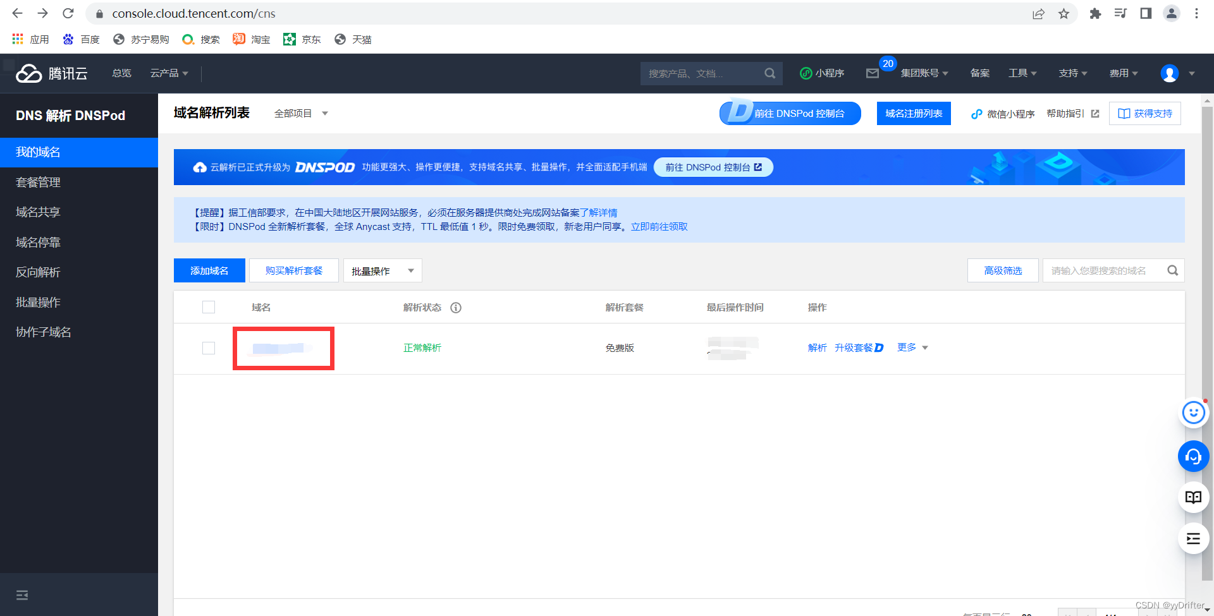The width and height of the screenshot is (1214, 616).
Task: Check the first domain row checkbox
Action: tap(209, 348)
